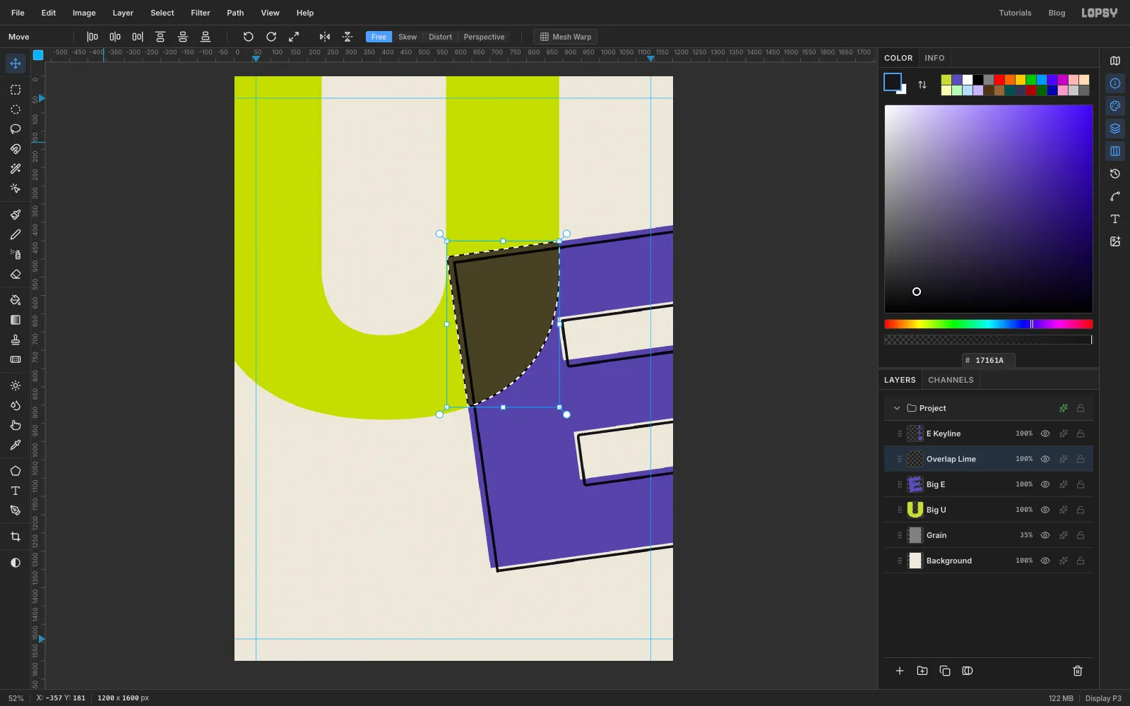Choose the Crop tool
The image size is (1130, 706).
(x=16, y=537)
